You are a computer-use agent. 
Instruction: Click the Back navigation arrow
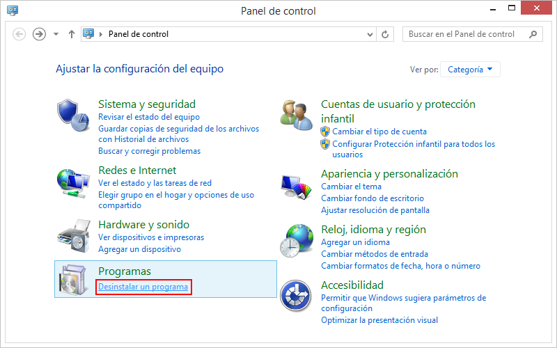point(19,34)
